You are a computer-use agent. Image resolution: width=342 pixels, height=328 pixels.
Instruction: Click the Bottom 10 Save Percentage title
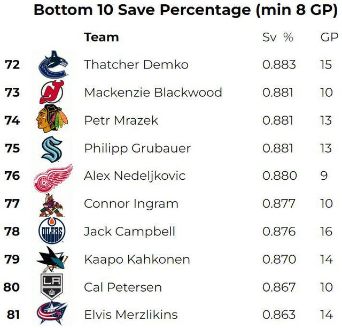(186, 10)
